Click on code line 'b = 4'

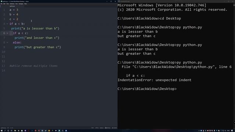pyautogui.click(x=14, y=15)
